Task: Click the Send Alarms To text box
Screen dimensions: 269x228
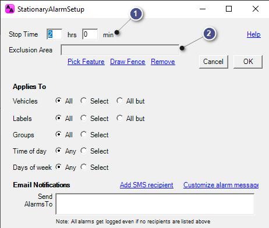Action: coord(155,204)
